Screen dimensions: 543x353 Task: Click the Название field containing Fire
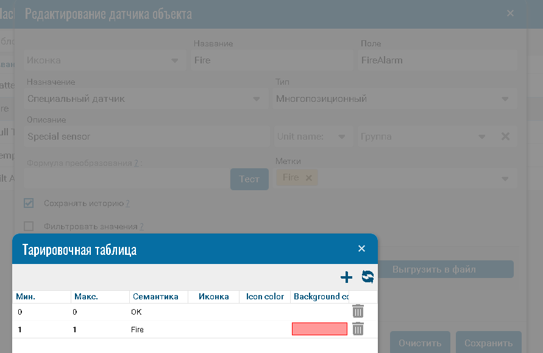tap(272, 60)
